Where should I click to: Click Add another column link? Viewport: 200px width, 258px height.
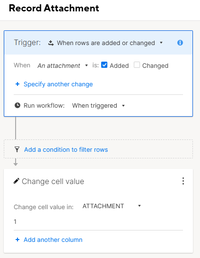(x=53, y=240)
